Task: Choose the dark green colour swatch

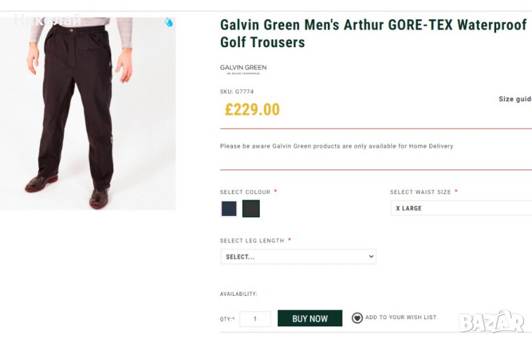Action: coord(251,209)
